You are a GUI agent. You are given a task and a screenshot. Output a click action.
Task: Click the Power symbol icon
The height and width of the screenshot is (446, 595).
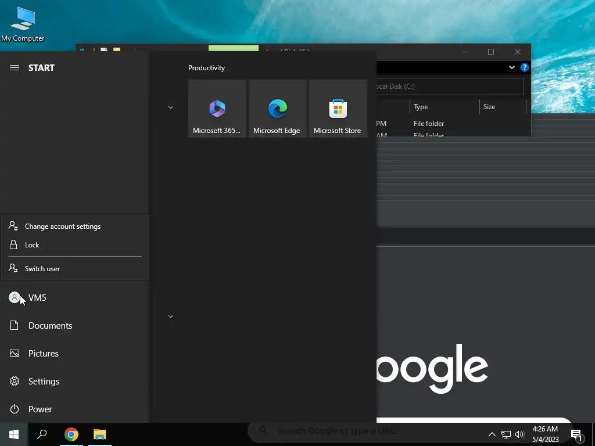click(x=15, y=409)
